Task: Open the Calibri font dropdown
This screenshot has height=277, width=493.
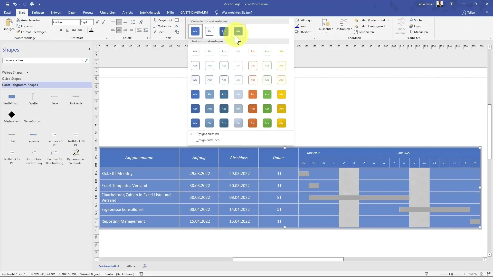Action: [78, 22]
